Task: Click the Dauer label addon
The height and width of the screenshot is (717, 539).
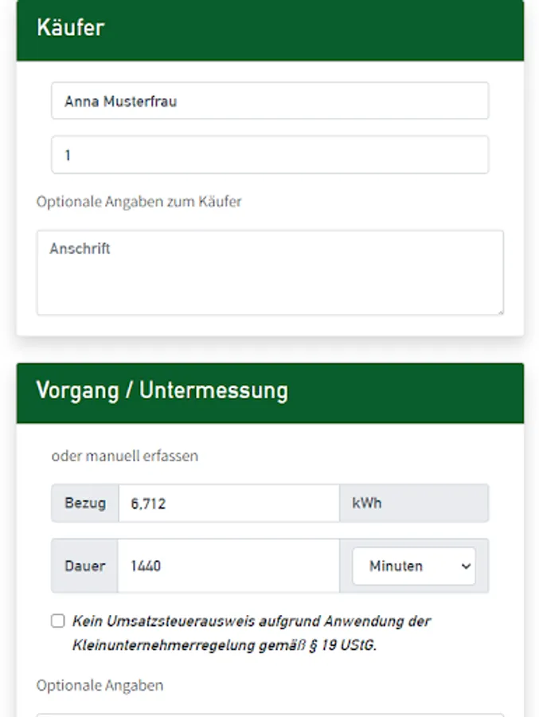Action: pyautogui.click(x=84, y=566)
